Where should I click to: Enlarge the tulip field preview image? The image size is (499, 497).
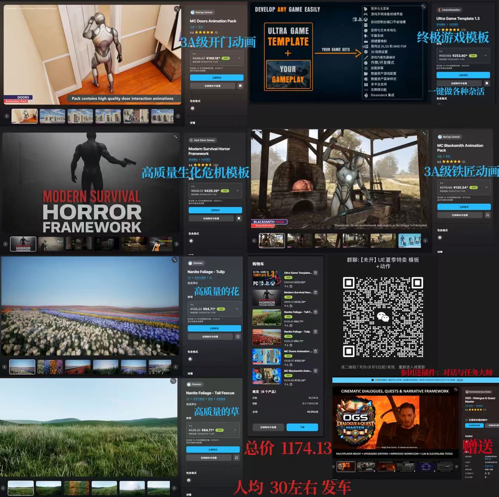(x=175, y=260)
